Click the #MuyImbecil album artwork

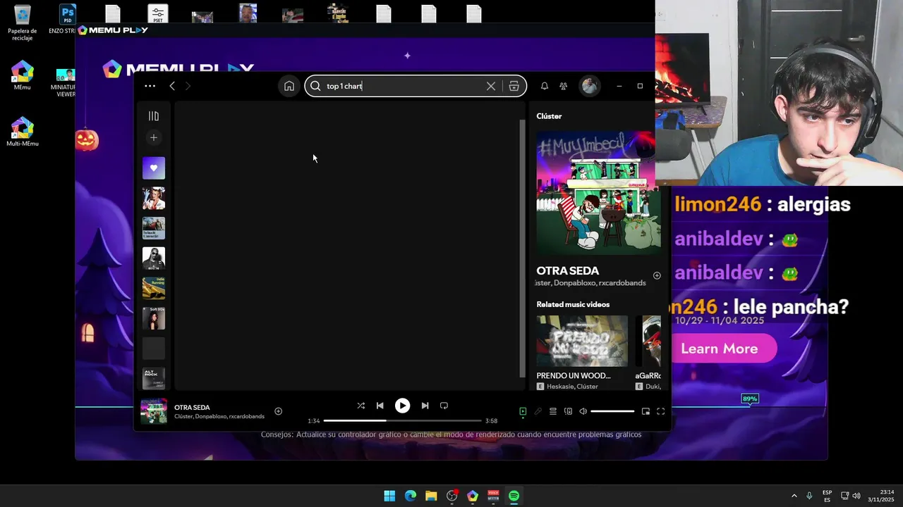(599, 193)
